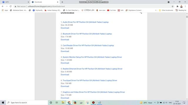Download the Touchpad Driver (106 MB)
188x105 pixels.
tap(65, 86)
